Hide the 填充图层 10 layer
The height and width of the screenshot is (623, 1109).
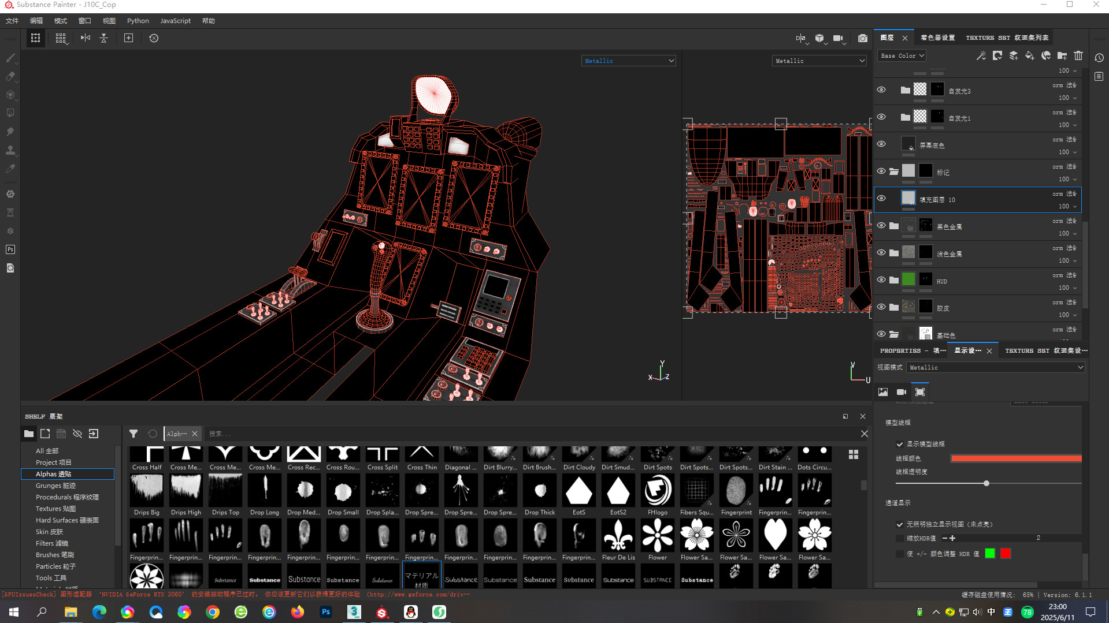[x=881, y=198]
